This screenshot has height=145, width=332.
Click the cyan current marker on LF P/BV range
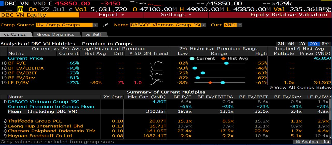(223, 83)
